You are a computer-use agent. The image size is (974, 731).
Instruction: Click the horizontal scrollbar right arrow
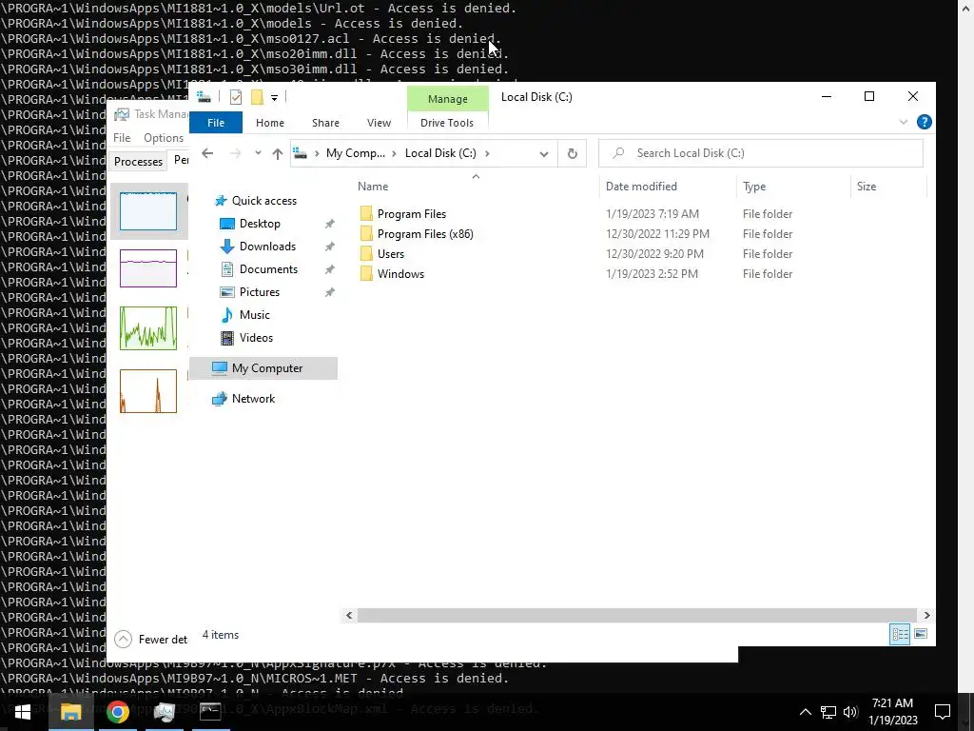click(x=926, y=616)
